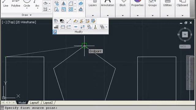
Task: Expand the Utilities panel arrow
Action: (168, 16)
